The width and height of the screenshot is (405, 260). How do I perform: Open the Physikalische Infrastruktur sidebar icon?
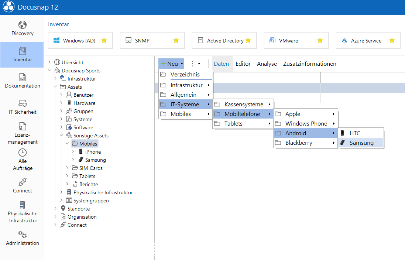click(23, 205)
